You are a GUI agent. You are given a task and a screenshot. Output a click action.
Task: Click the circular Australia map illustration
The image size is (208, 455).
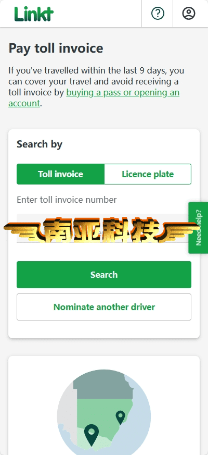(104, 412)
